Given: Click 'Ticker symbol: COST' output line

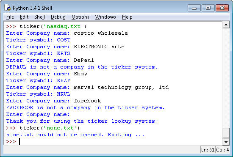Looking at the screenshot, I should [x=38, y=40].
